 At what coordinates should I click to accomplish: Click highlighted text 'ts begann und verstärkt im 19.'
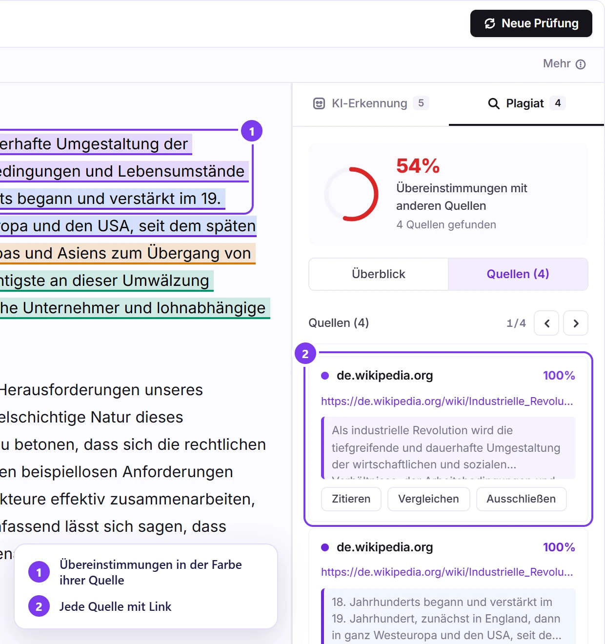[112, 199]
